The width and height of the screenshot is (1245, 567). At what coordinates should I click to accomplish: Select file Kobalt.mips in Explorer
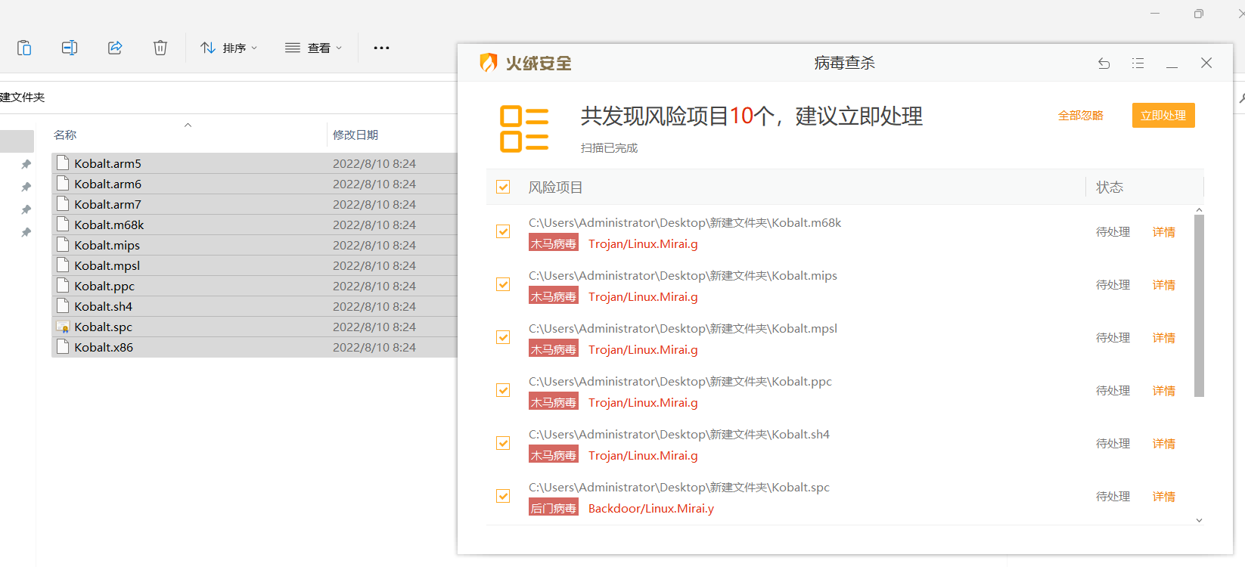pyautogui.click(x=254, y=245)
